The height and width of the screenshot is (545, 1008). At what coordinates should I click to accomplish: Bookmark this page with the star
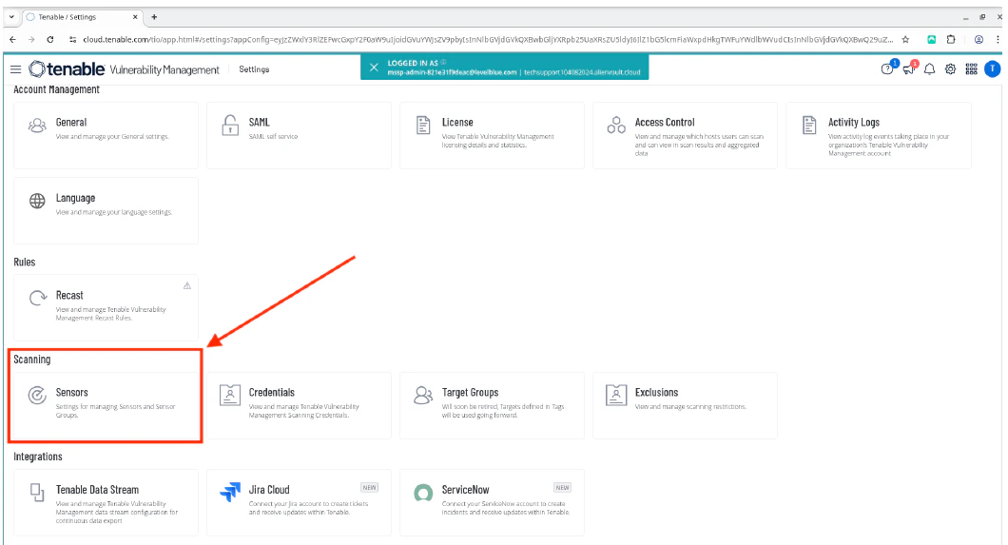pos(905,39)
